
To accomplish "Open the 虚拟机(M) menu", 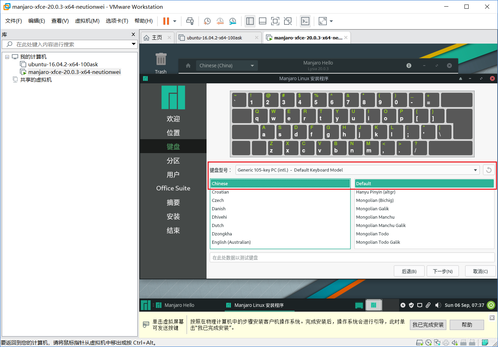I will coord(87,21).
